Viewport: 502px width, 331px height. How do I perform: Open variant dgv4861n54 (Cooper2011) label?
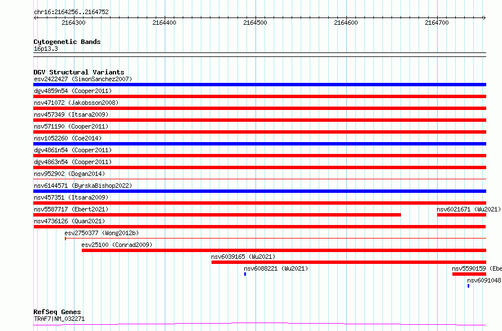[x=73, y=150]
